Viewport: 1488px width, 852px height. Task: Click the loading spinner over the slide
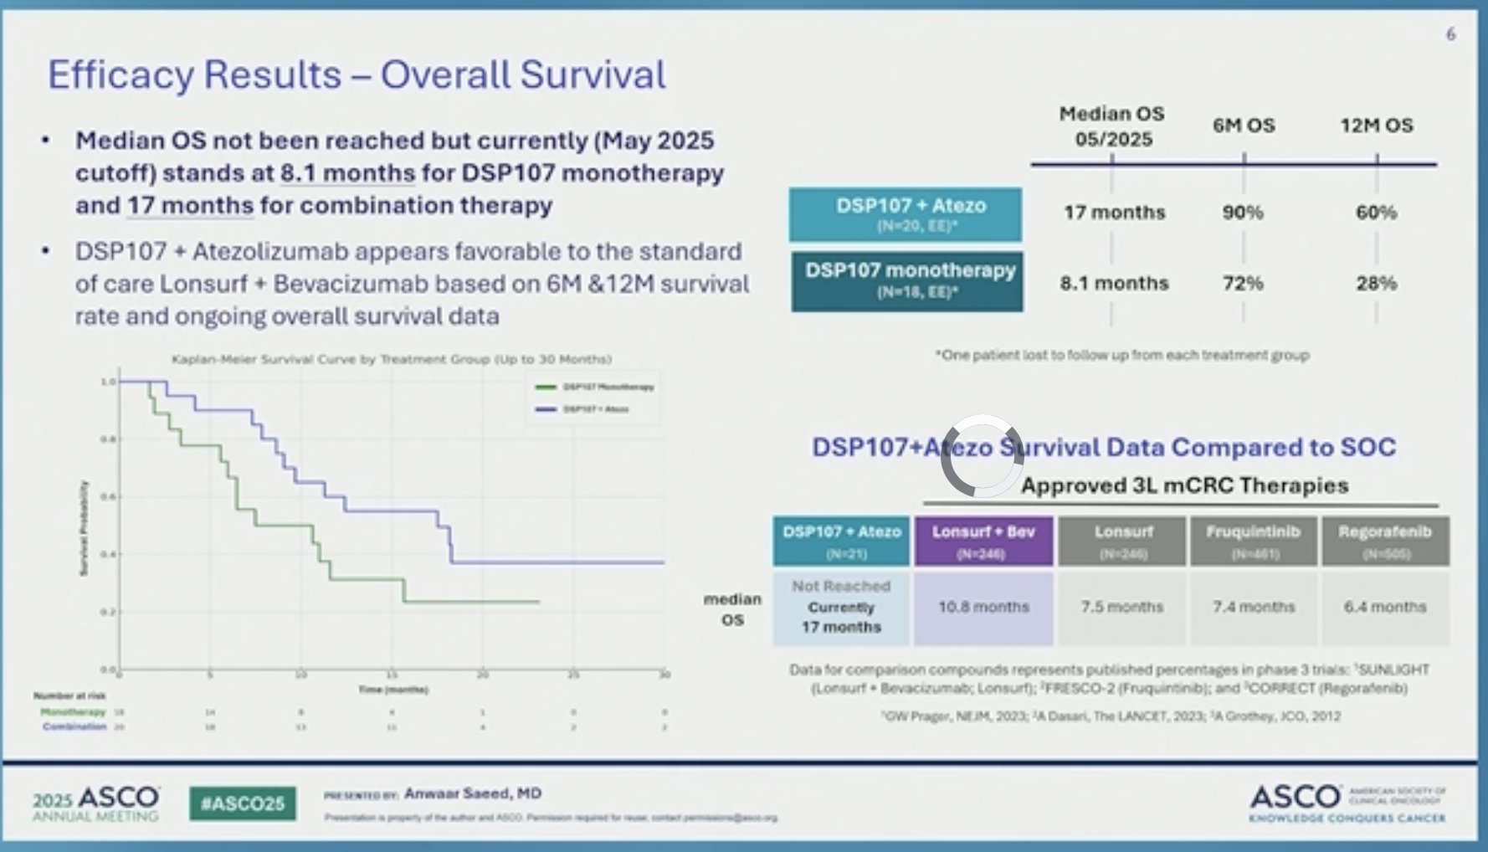[983, 455]
